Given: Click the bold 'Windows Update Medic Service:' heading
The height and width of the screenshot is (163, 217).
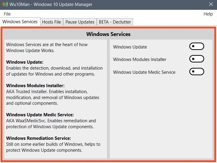Looking at the screenshot, I should point(40,115).
